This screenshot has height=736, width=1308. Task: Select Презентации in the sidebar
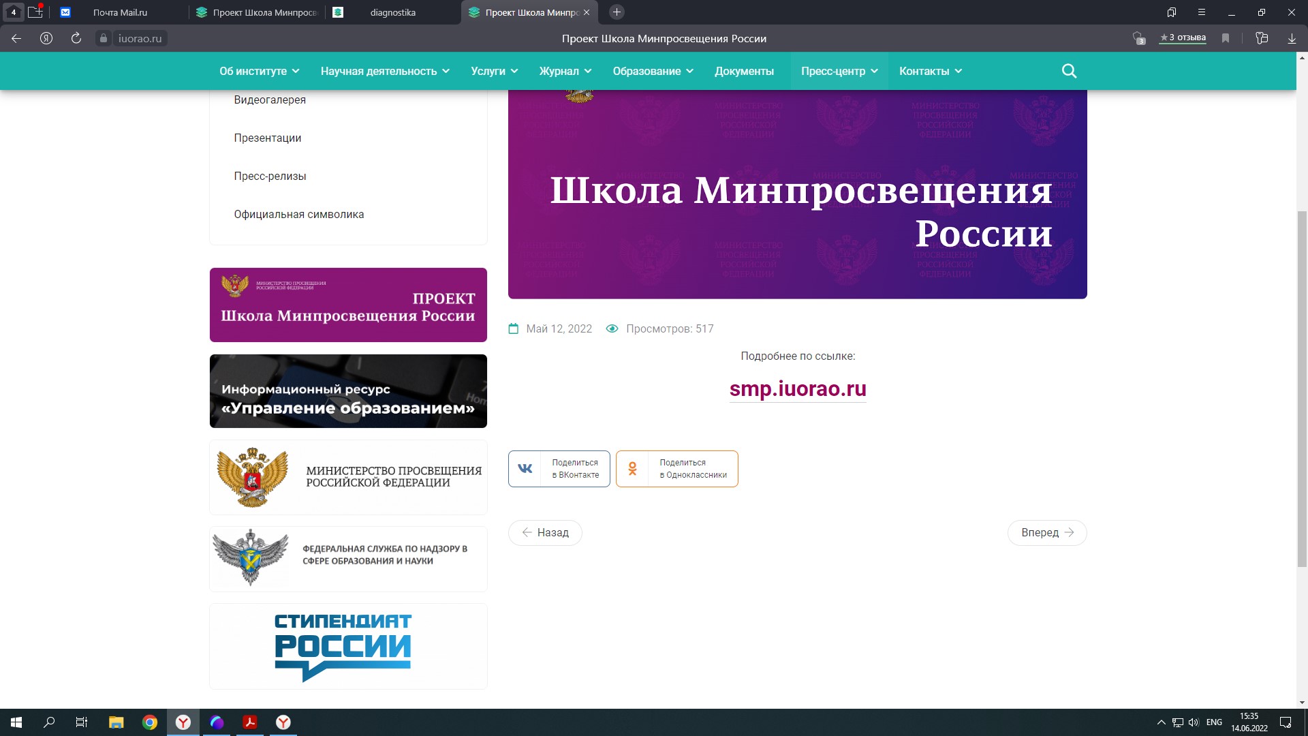(268, 138)
